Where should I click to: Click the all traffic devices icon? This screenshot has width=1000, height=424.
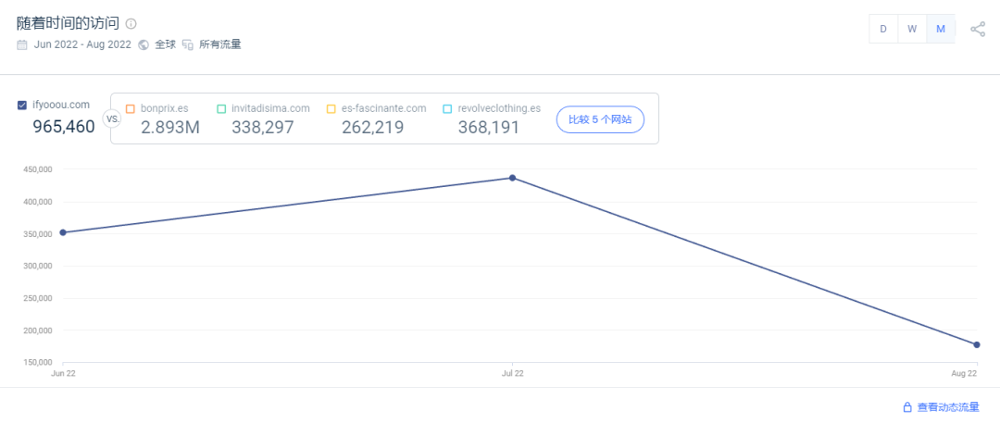click(188, 44)
